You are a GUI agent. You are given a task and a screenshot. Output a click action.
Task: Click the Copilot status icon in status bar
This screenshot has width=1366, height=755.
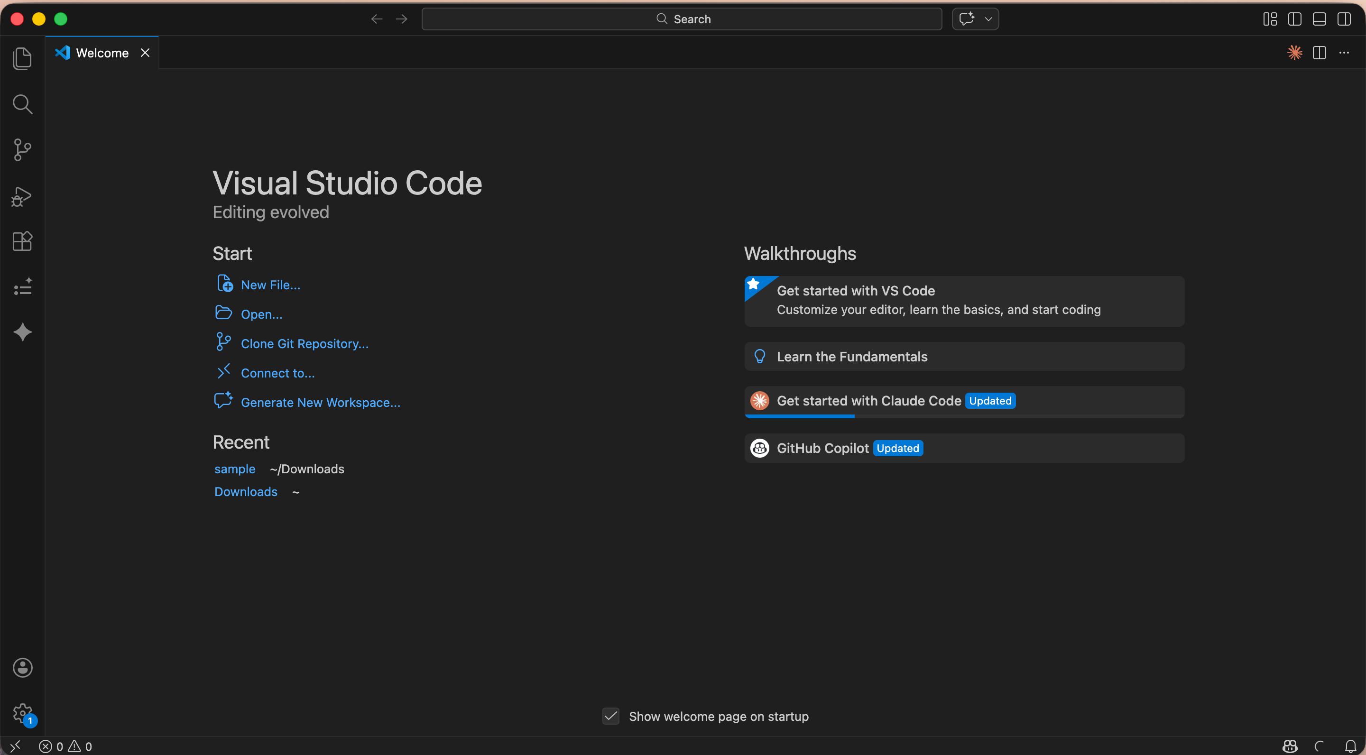[1290, 746]
